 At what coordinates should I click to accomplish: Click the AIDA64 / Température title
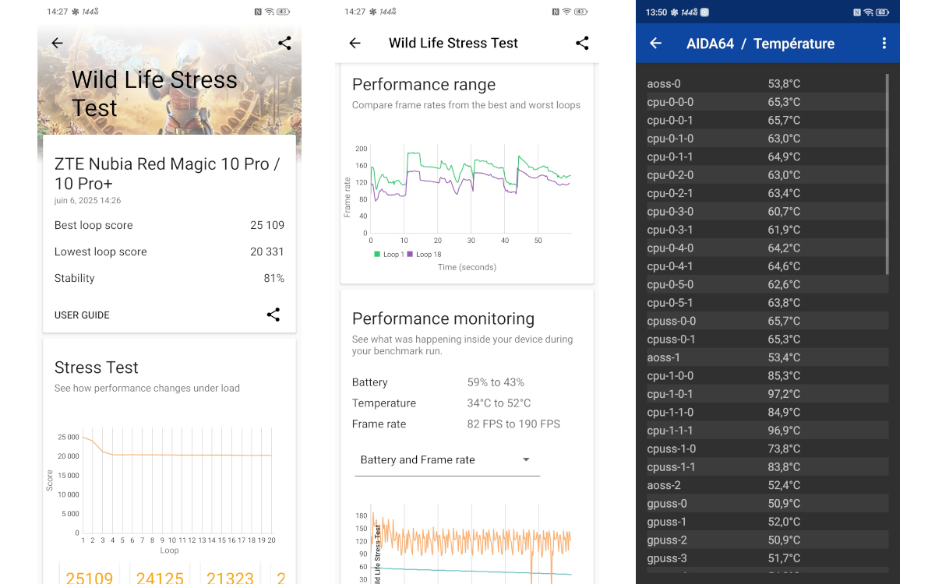[760, 44]
